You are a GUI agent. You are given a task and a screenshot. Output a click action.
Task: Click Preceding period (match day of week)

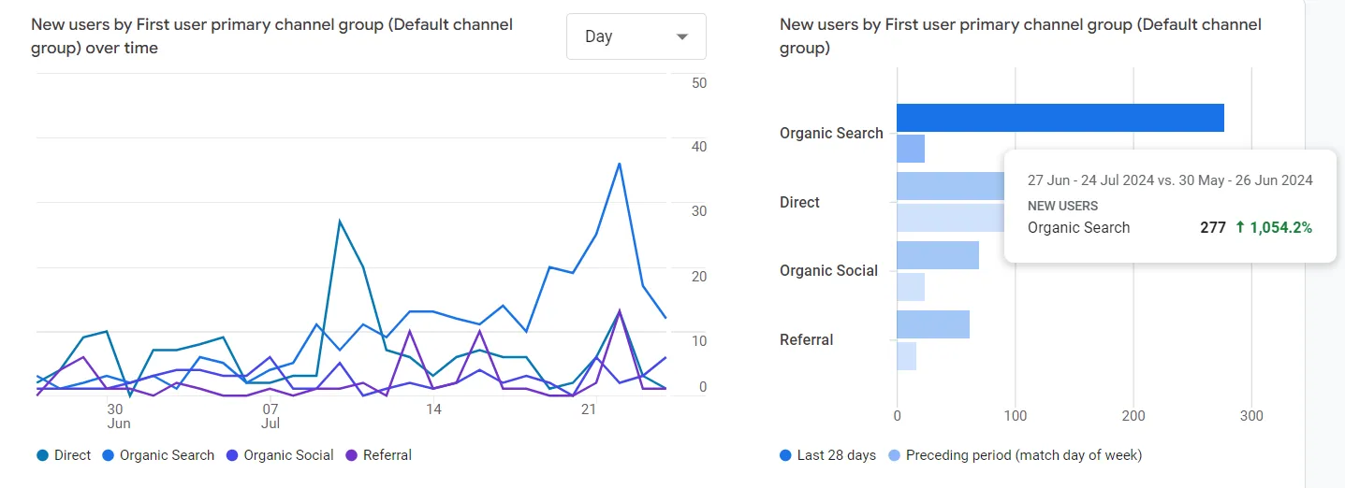coord(1024,455)
